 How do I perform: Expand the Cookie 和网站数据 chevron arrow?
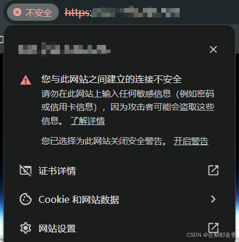click(x=213, y=199)
